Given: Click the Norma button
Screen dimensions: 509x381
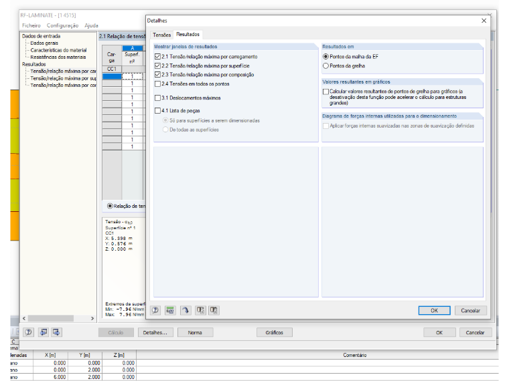Looking at the screenshot, I should (195, 332).
